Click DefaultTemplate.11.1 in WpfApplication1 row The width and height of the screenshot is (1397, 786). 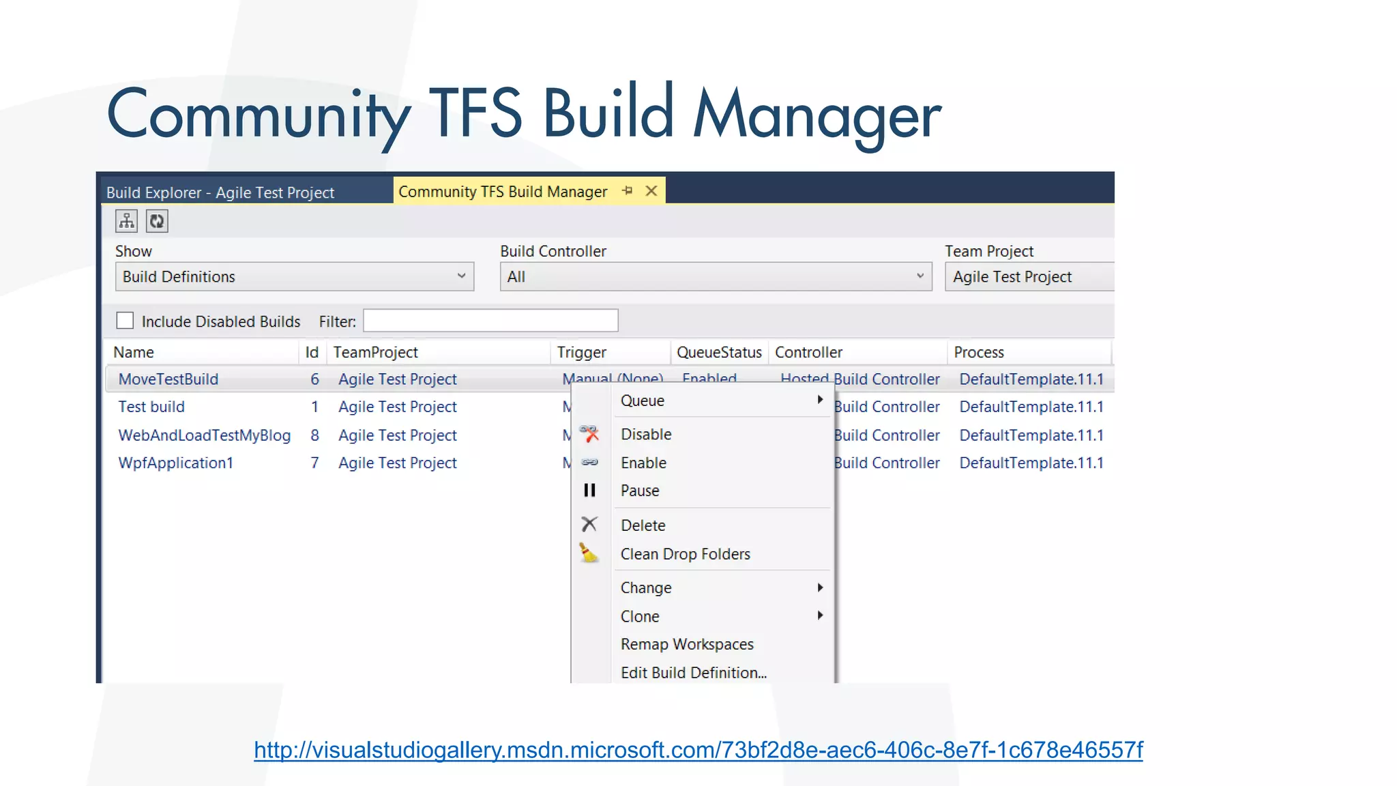click(x=1031, y=463)
